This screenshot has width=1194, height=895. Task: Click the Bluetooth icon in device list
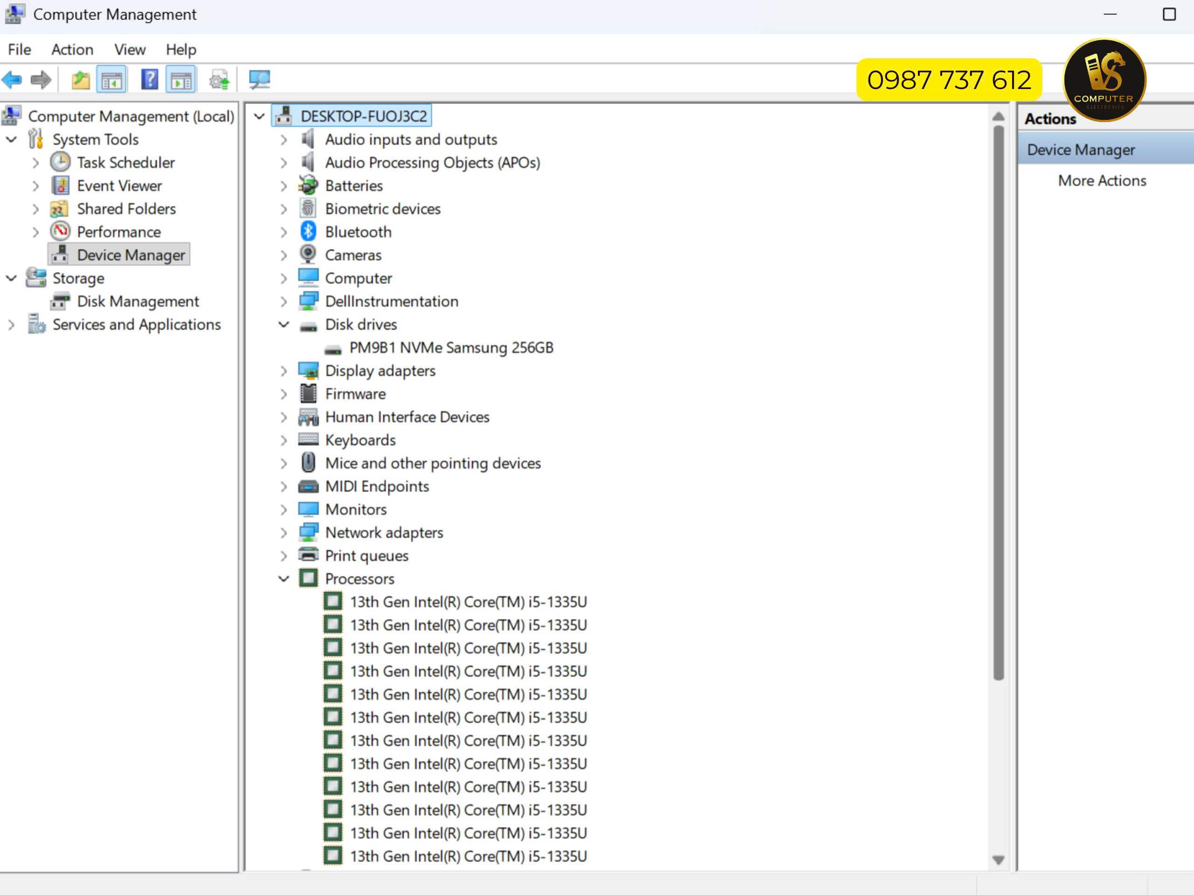(308, 231)
